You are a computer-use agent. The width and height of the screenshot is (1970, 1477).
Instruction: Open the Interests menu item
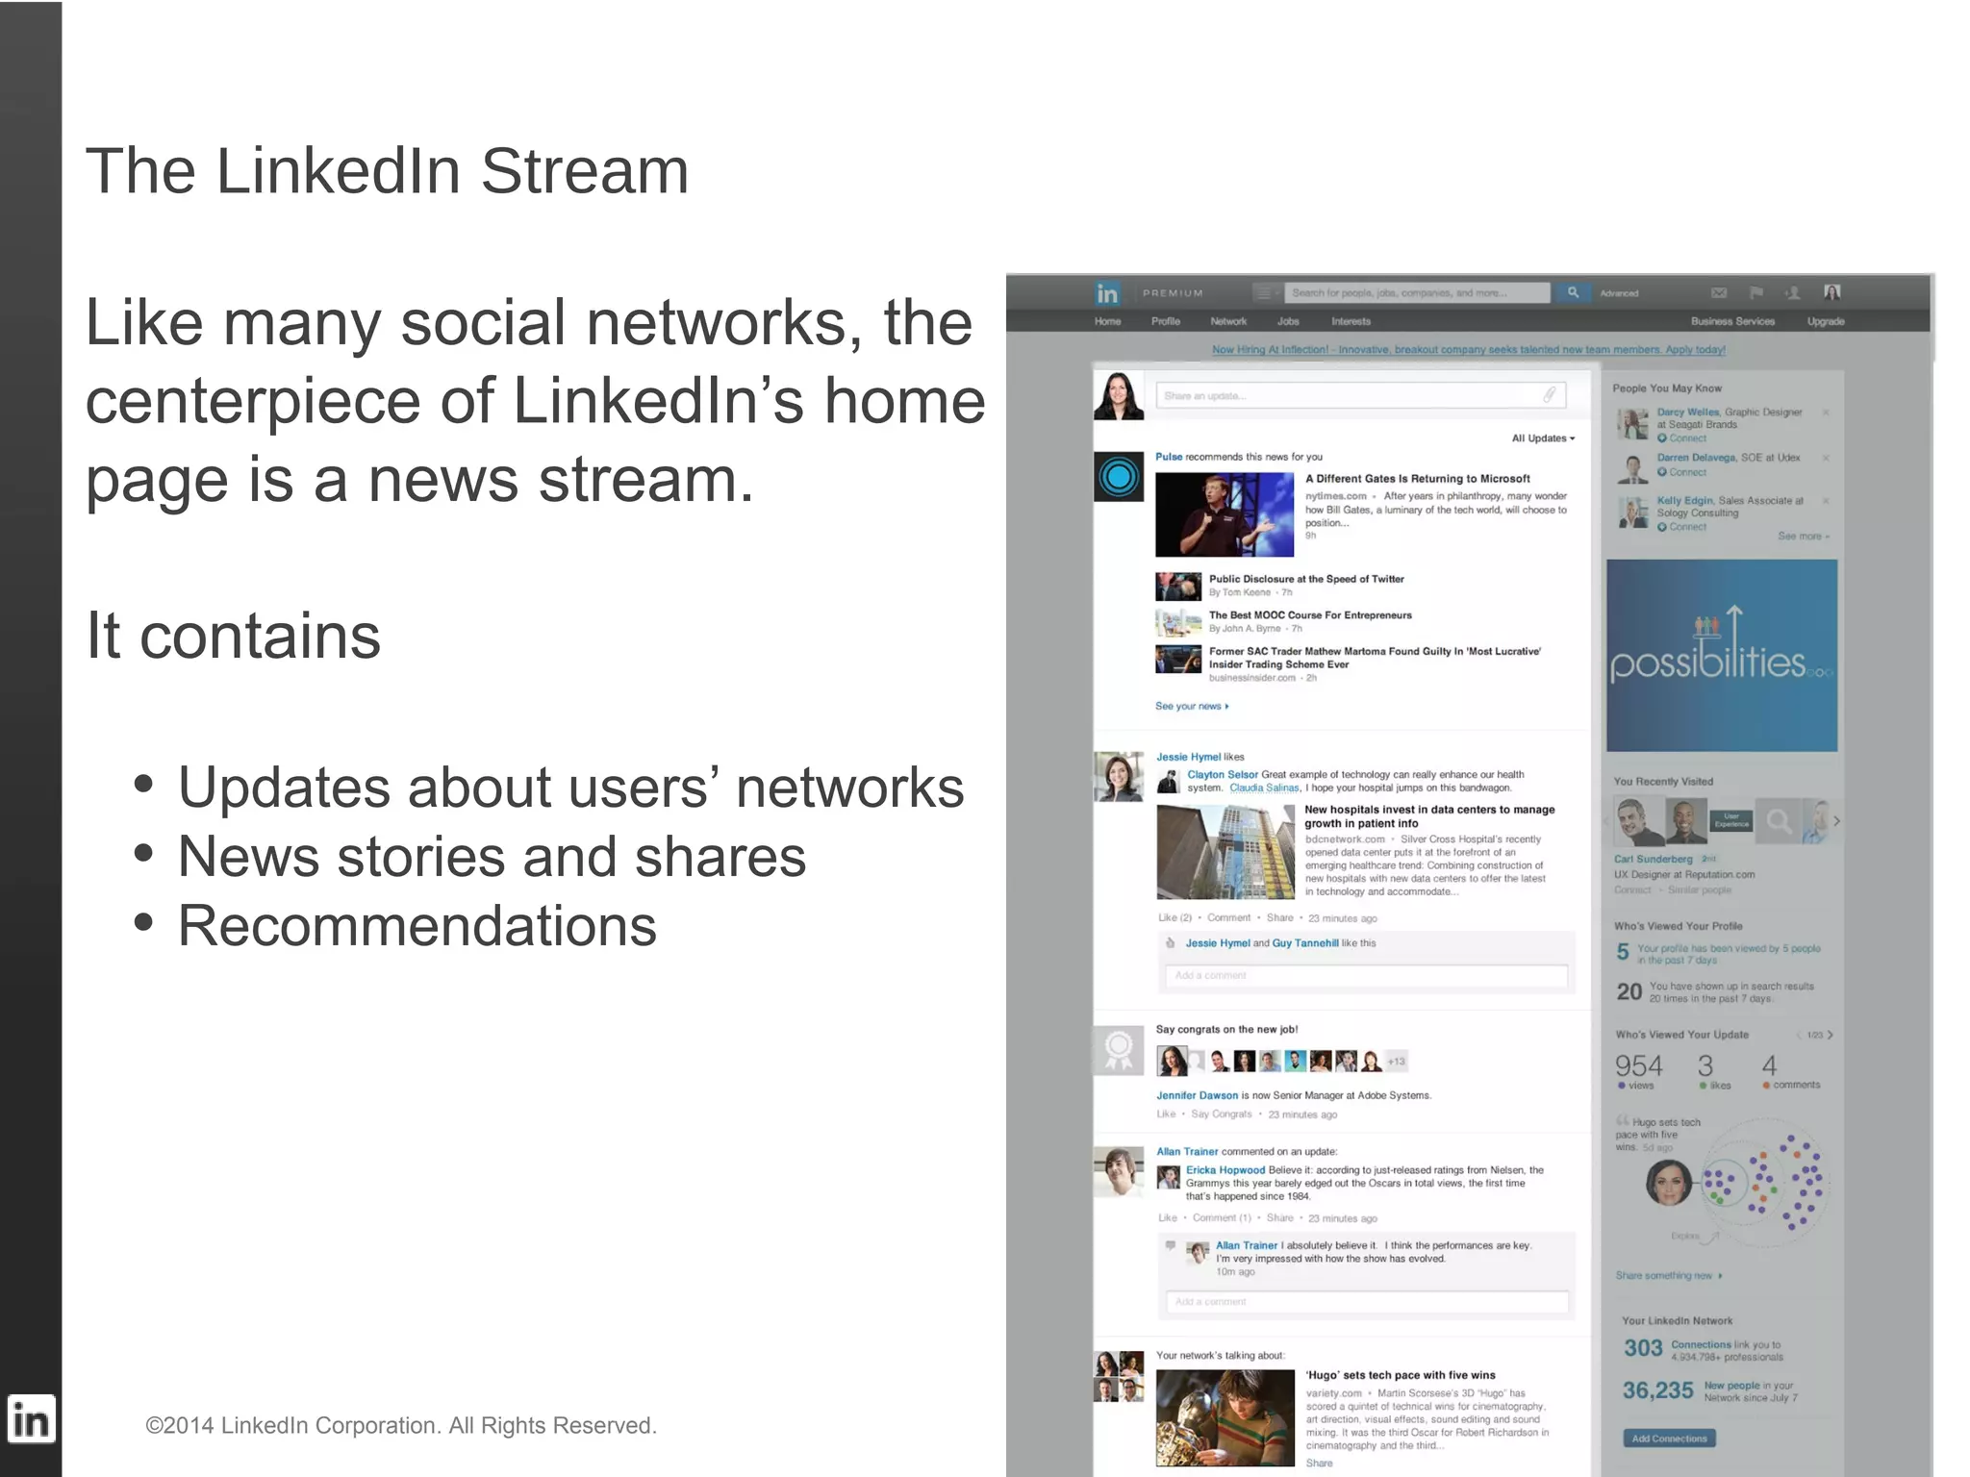point(1351,321)
